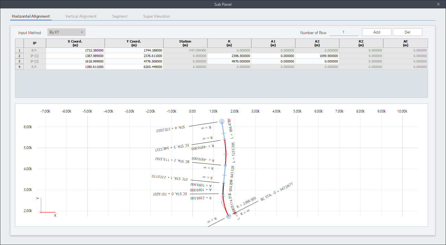Open the Segment tab
Viewport: 446px width, 245px height.
(x=120, y=16)
